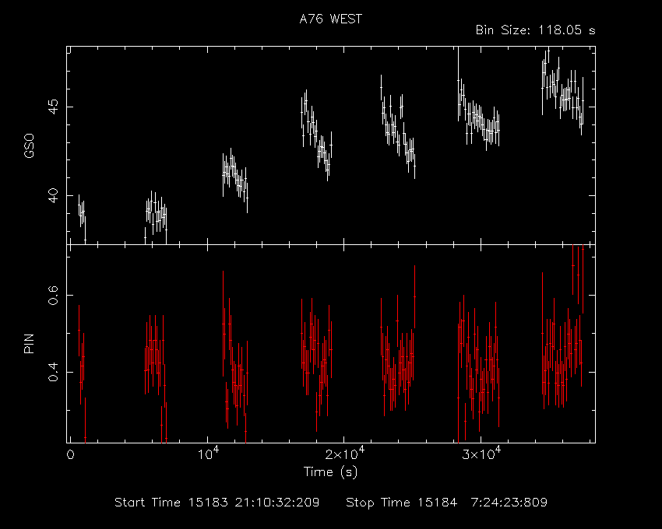Click the '0.4' tick label on PIN axis
662x529 pixels.
53,372
